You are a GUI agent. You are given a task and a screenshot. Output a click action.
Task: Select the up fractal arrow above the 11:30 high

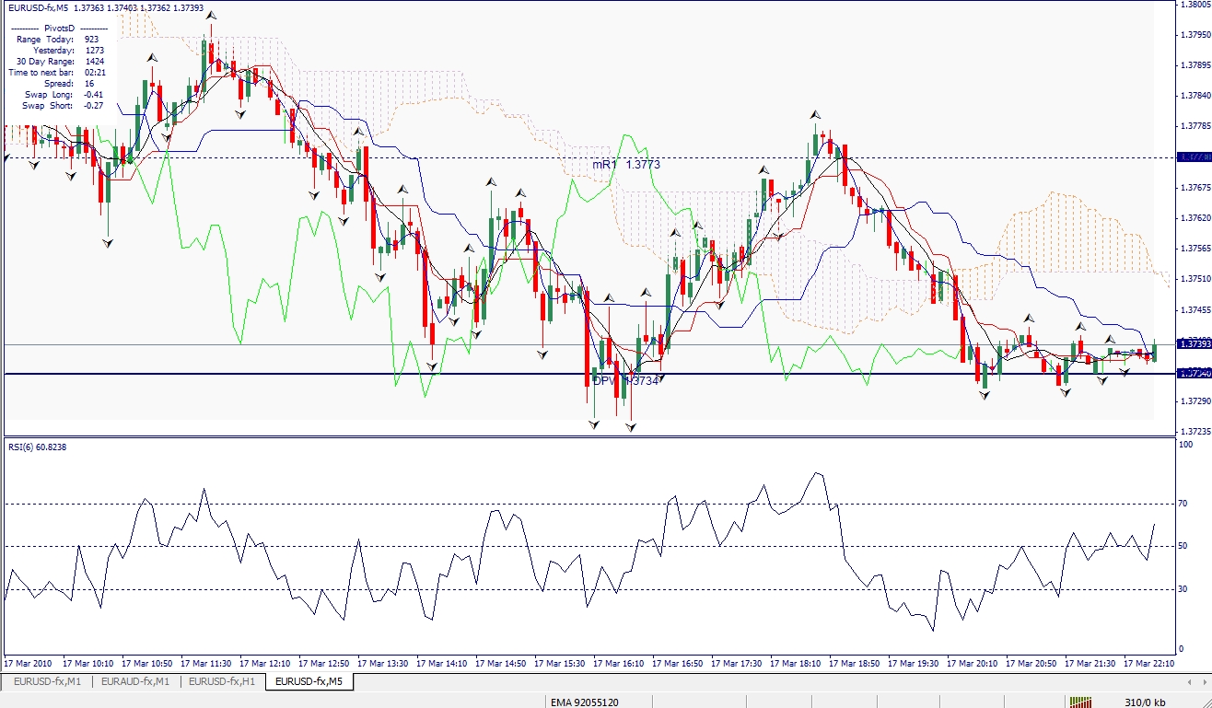212,15
